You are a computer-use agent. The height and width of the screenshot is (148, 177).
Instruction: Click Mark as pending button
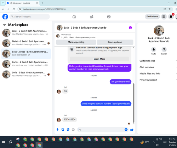point(76,42)
